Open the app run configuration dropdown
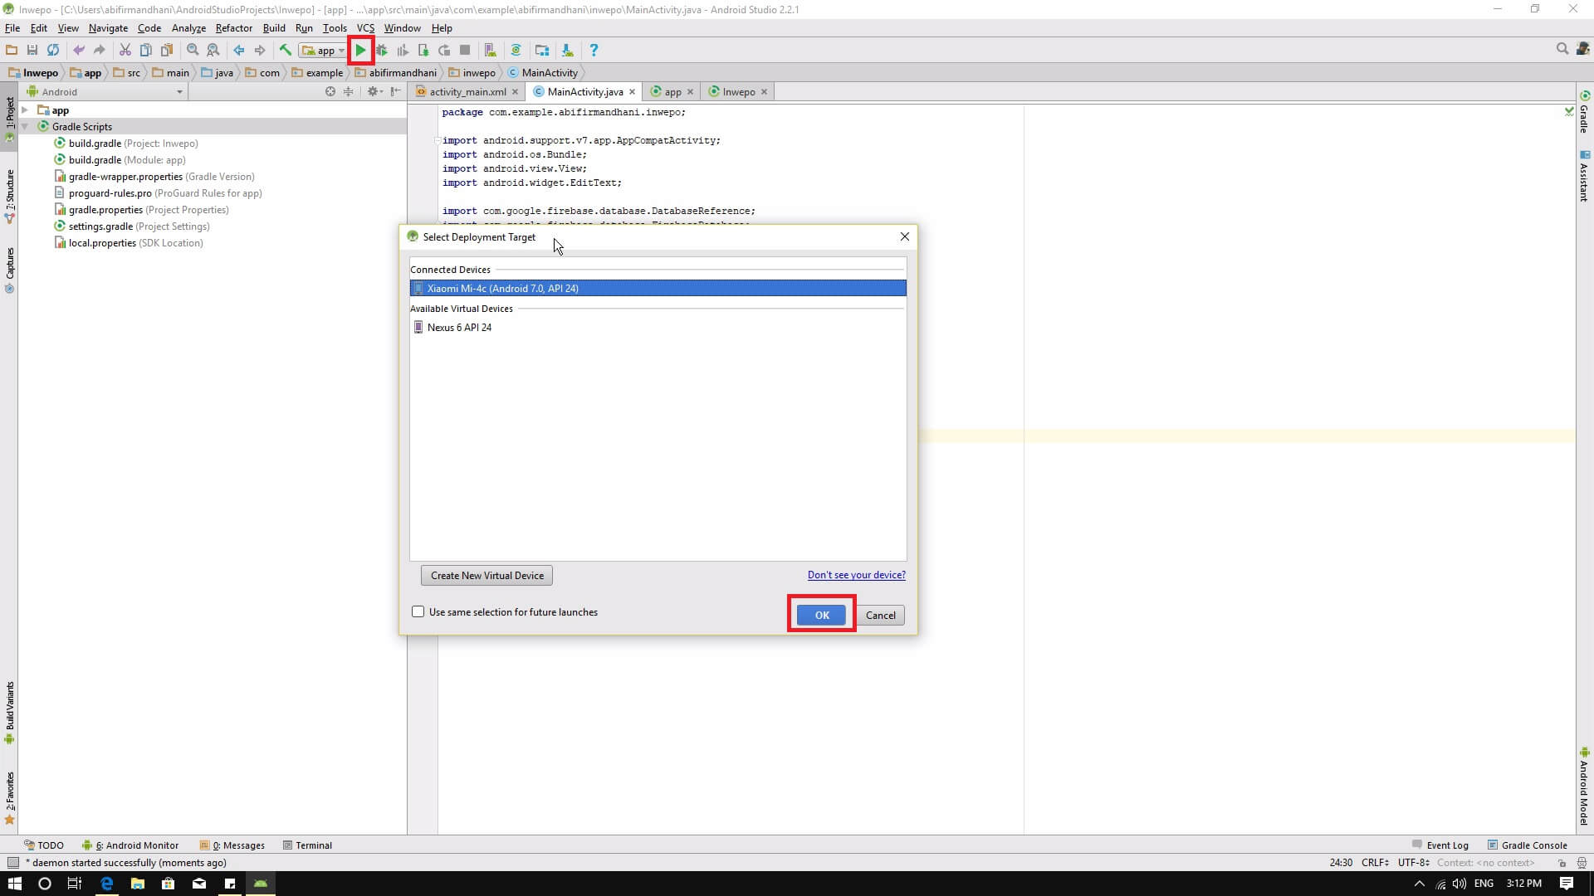The image size is (1594, 896). [324, 51]
